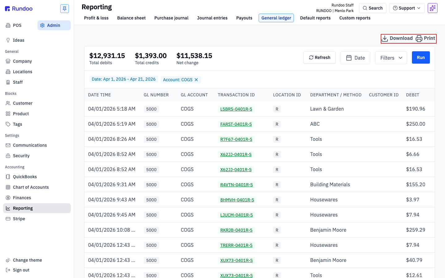
Task: Click the $12,931.15 total debits value
Action: click(107, 56)
